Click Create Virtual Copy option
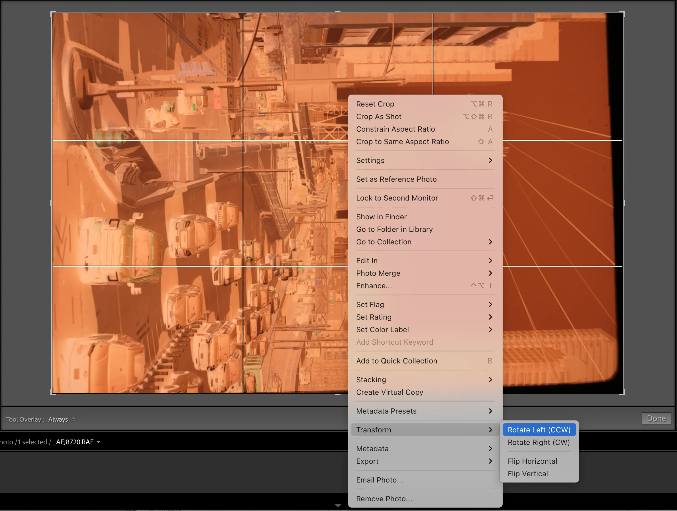The width and height of the screenshot is (677, 511). pos(390,392)
